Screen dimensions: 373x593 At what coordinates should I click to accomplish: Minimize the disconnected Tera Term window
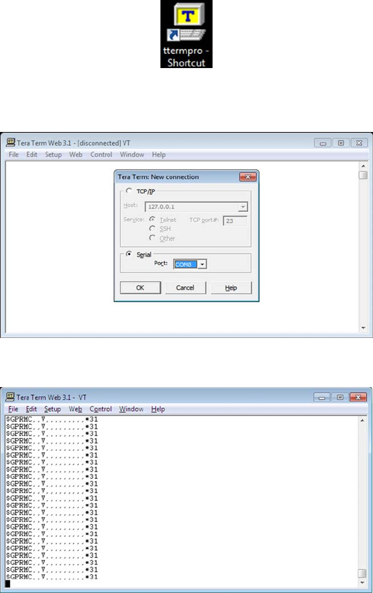click(x=323, y=143)
